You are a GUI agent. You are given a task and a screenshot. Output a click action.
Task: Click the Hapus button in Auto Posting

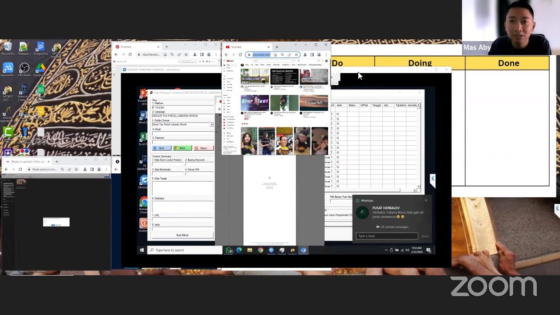click(x=203, y=148)
